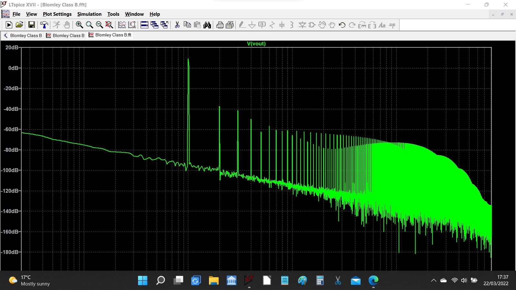Viewport: 516px width, 290px height.
Task: Click the Halt simulation running-man icon
Action: pos(56,25)
